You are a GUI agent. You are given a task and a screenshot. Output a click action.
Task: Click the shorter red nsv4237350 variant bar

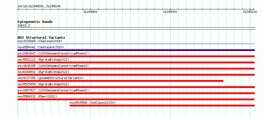pos(121,81)
